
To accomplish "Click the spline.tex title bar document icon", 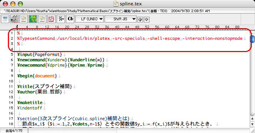I will point(116,4).
